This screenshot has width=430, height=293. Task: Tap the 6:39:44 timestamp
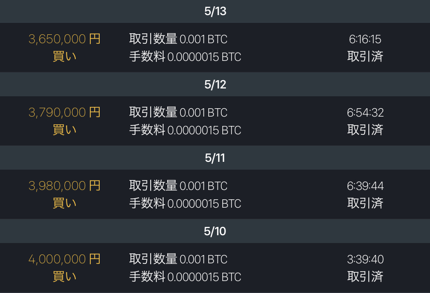tap(365, 186)
